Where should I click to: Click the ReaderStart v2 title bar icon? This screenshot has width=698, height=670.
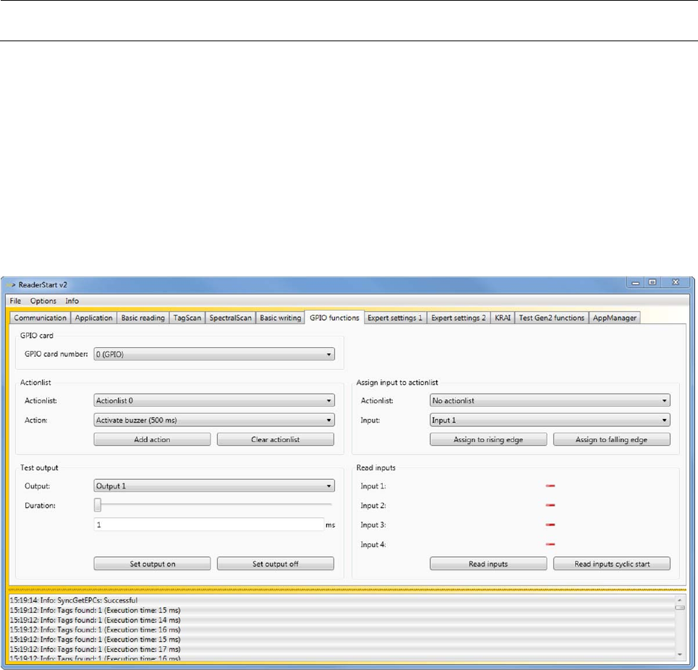pos(11,285)
